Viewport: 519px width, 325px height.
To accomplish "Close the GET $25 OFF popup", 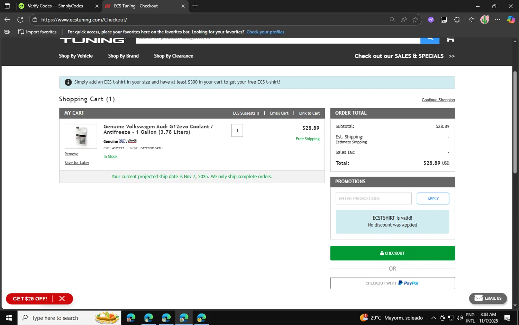I will [62, 299].
